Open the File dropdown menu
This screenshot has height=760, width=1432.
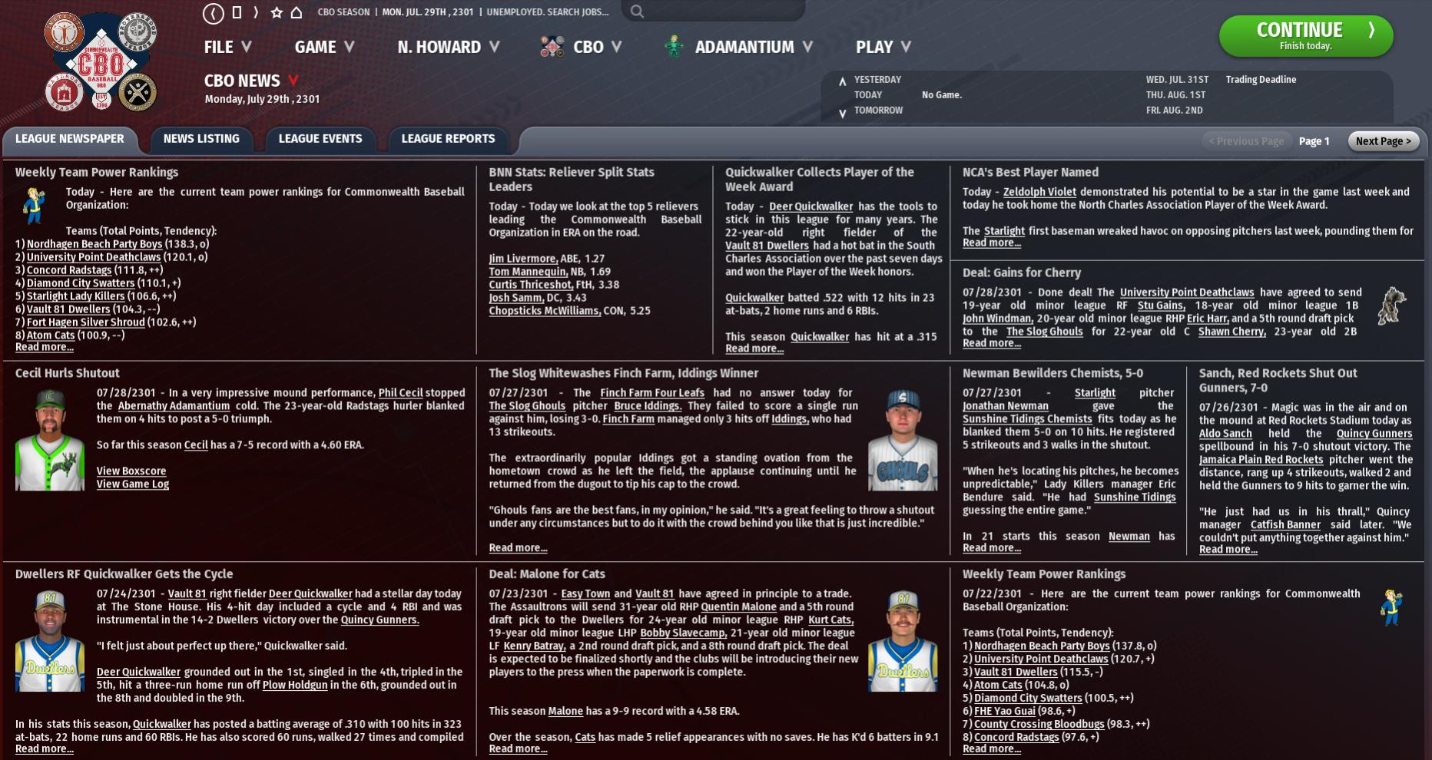pyautogui.click(x=227, y=47)
